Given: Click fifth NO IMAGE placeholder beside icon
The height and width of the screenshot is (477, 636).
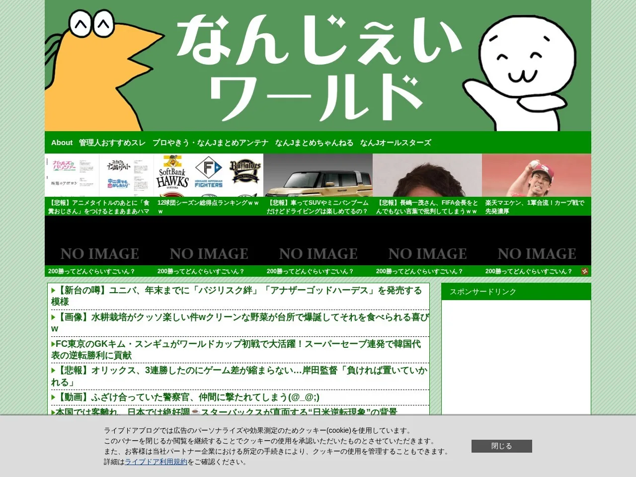Looking at the screenshot, I should pos(537,241).
